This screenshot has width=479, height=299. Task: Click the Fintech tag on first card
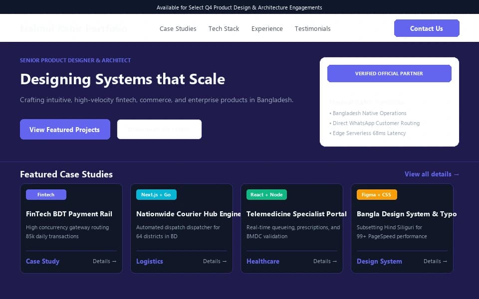[46, 195]
